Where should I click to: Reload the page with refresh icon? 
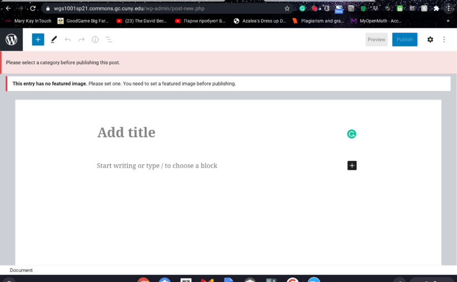tap(33, 8)
